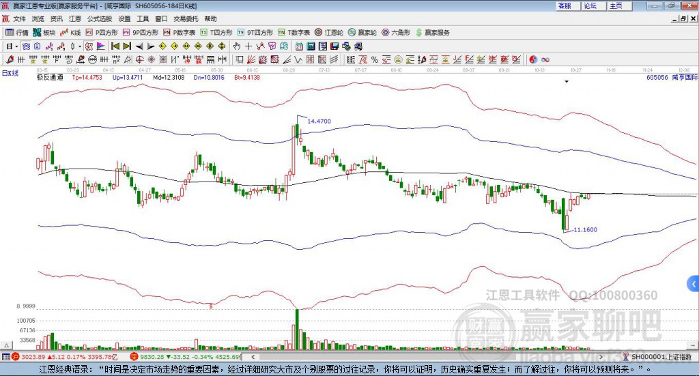Open the 江恩 menu
The width and height of the screenshot is (699, 376).
coord(75,18)
